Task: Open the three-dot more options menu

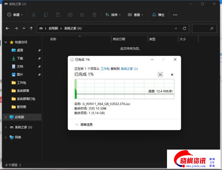Action: pyautogui.click(x=175, y=15)
